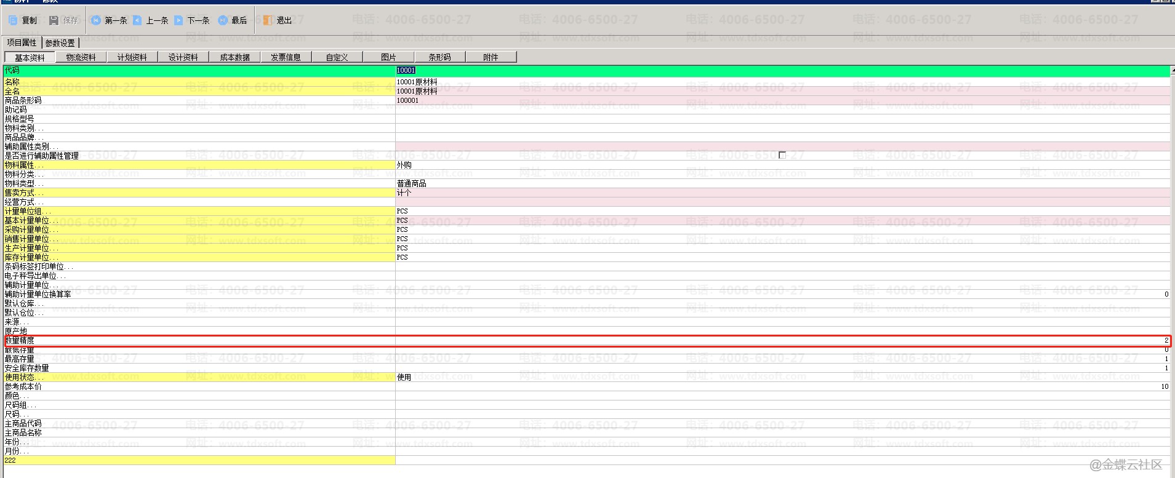Image resolution: width=1175 pixels, height=478 pixels.
Task: Select the 安全库存数量 row label
Action: [27, 368]
